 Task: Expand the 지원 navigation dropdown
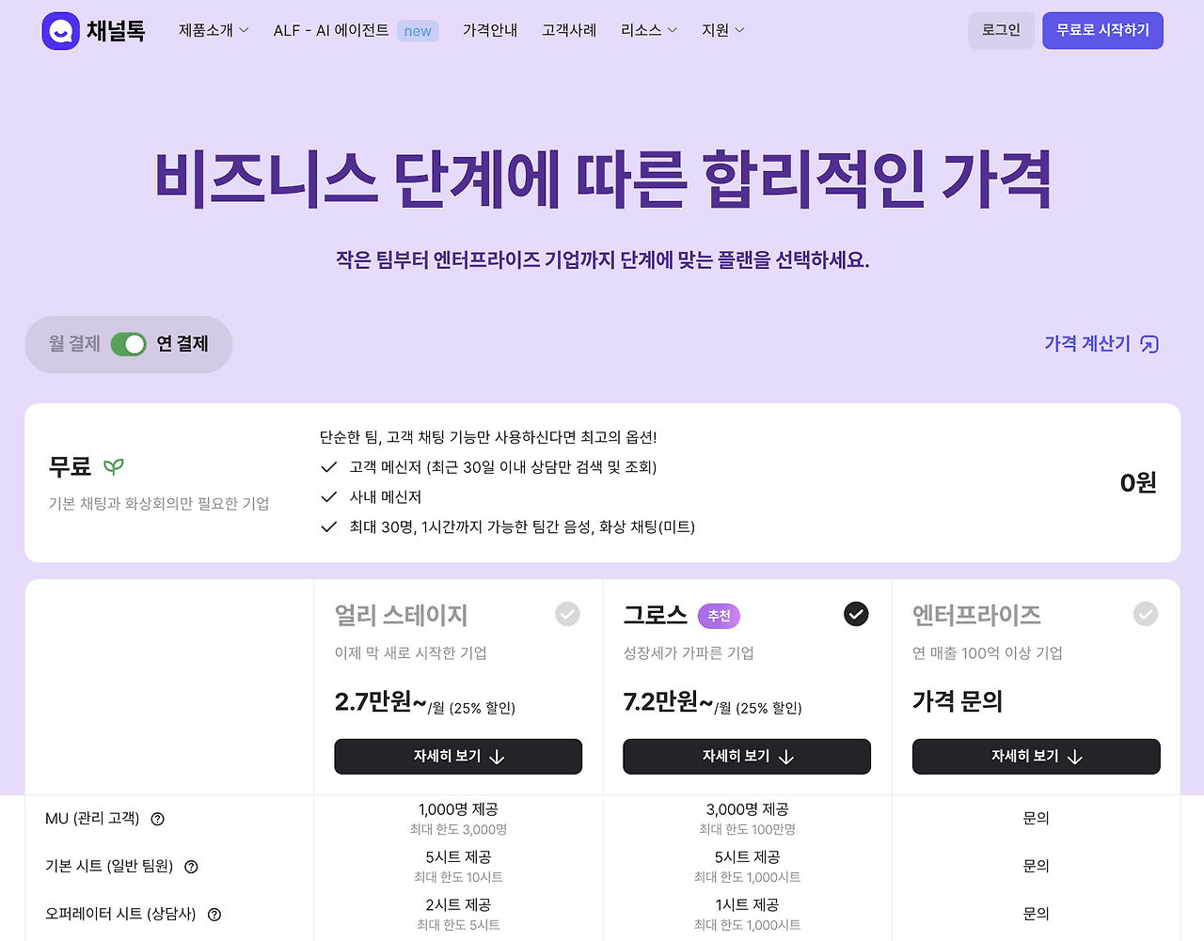(722, 29)
